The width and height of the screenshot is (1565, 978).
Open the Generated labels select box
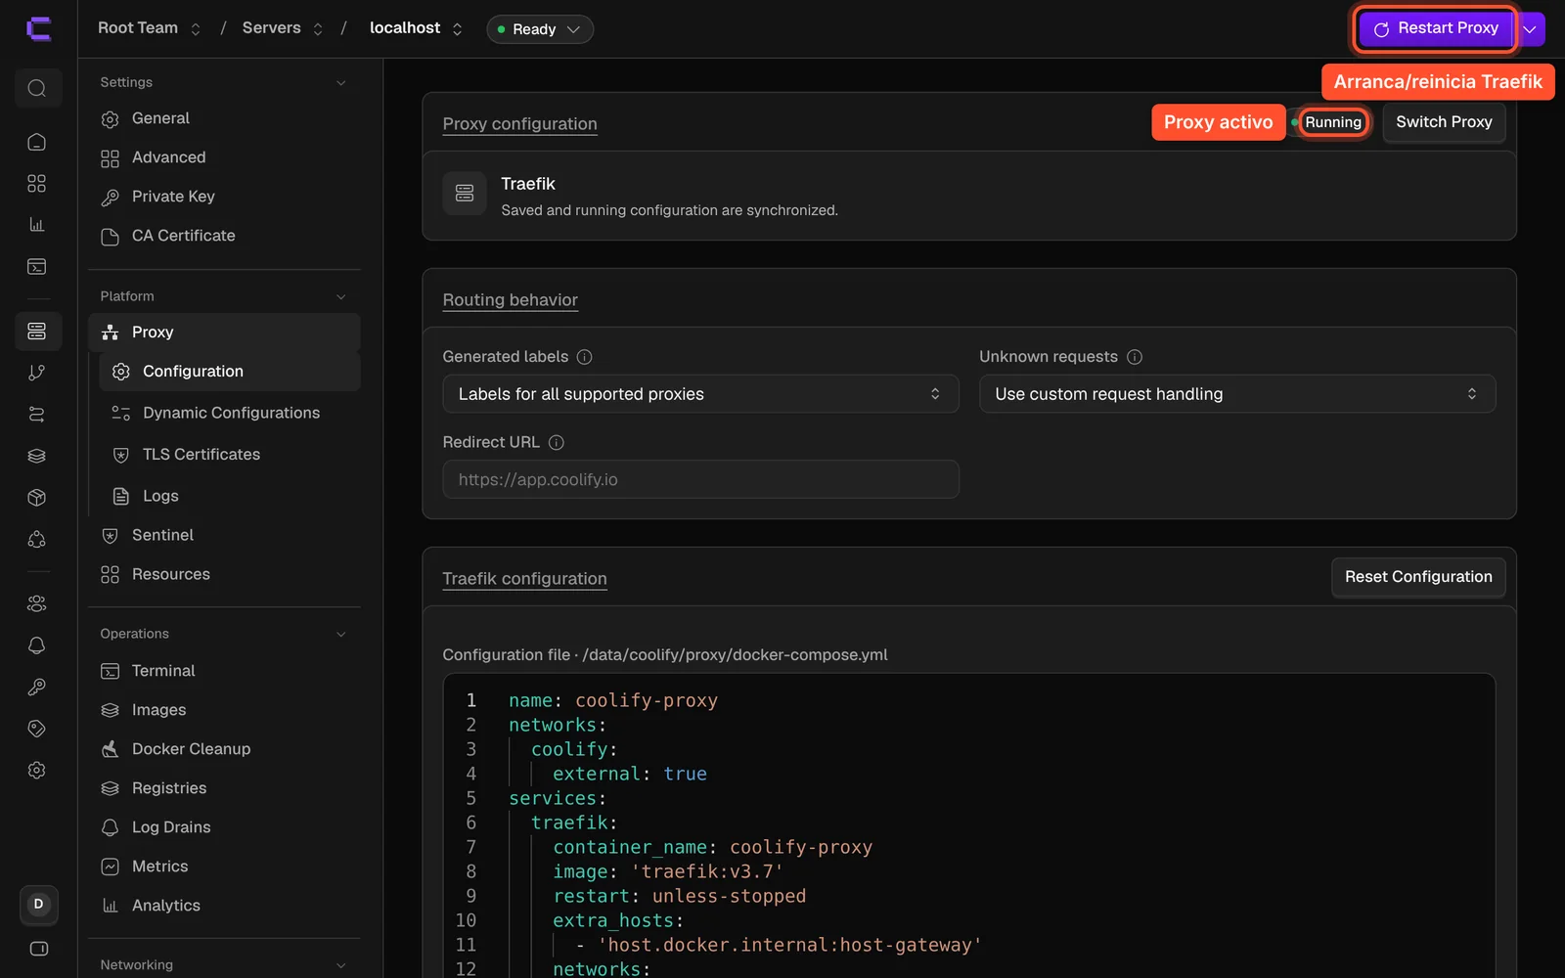tap(700, 394)
